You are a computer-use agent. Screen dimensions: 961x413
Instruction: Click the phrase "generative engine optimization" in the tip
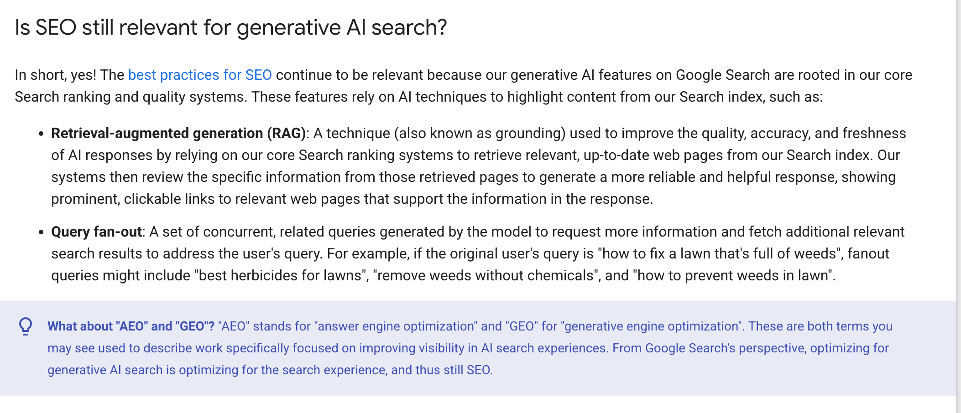[652, 326]
